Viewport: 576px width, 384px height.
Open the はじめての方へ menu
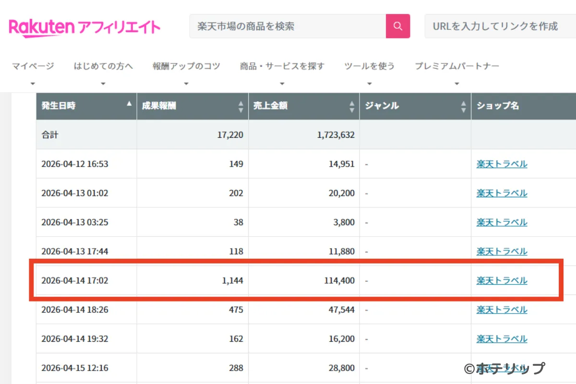pyautogui.click(x=103, y=66)
